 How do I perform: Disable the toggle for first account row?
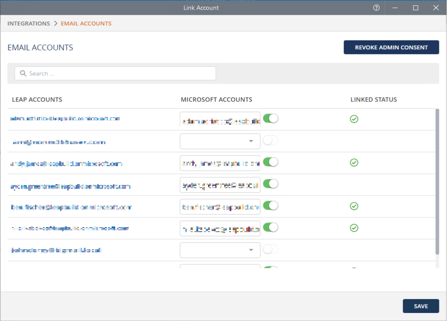[x=270, y=119]
